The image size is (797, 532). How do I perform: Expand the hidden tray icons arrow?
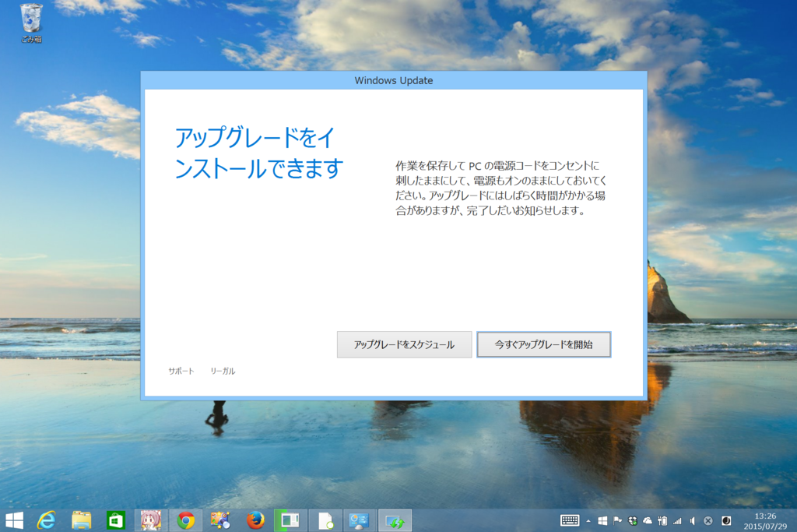(x=588, y=521)
